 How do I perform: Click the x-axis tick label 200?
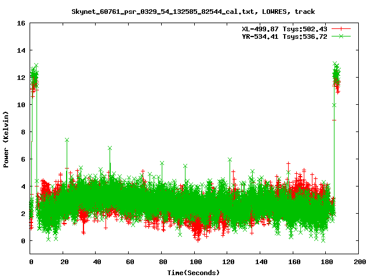coord(359,262)
